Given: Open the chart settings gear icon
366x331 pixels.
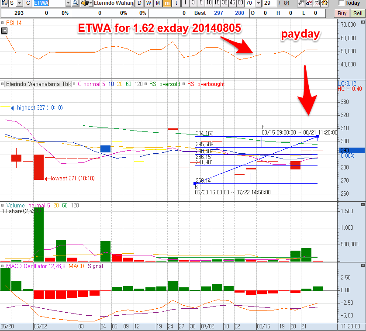Looking at the screenshot, I should pos(324,3).
